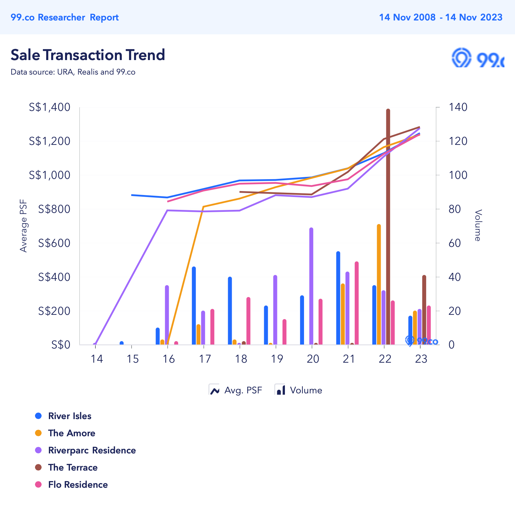Select the 14 Nov 2008 - 14 Nov 2023 date range
The image size is (515, 528).
[441, 17]
